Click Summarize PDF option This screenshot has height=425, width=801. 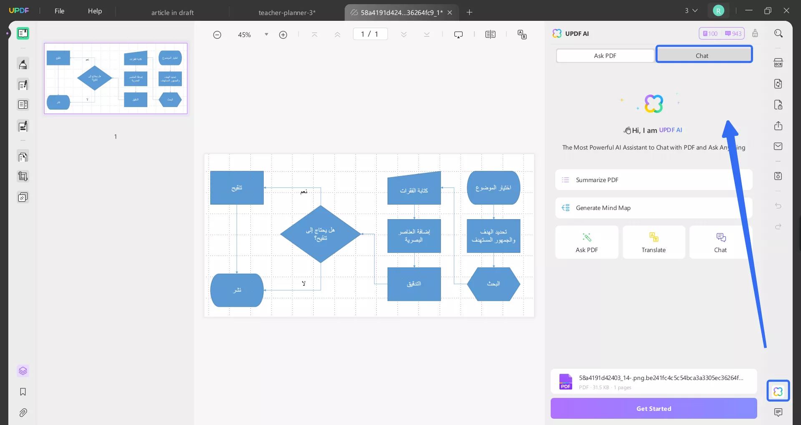pos(654,180)
